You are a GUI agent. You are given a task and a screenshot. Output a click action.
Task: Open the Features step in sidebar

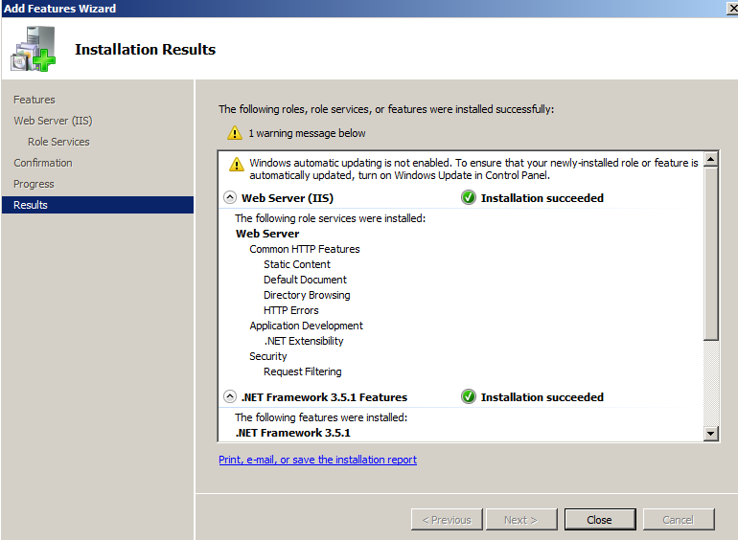35,100
